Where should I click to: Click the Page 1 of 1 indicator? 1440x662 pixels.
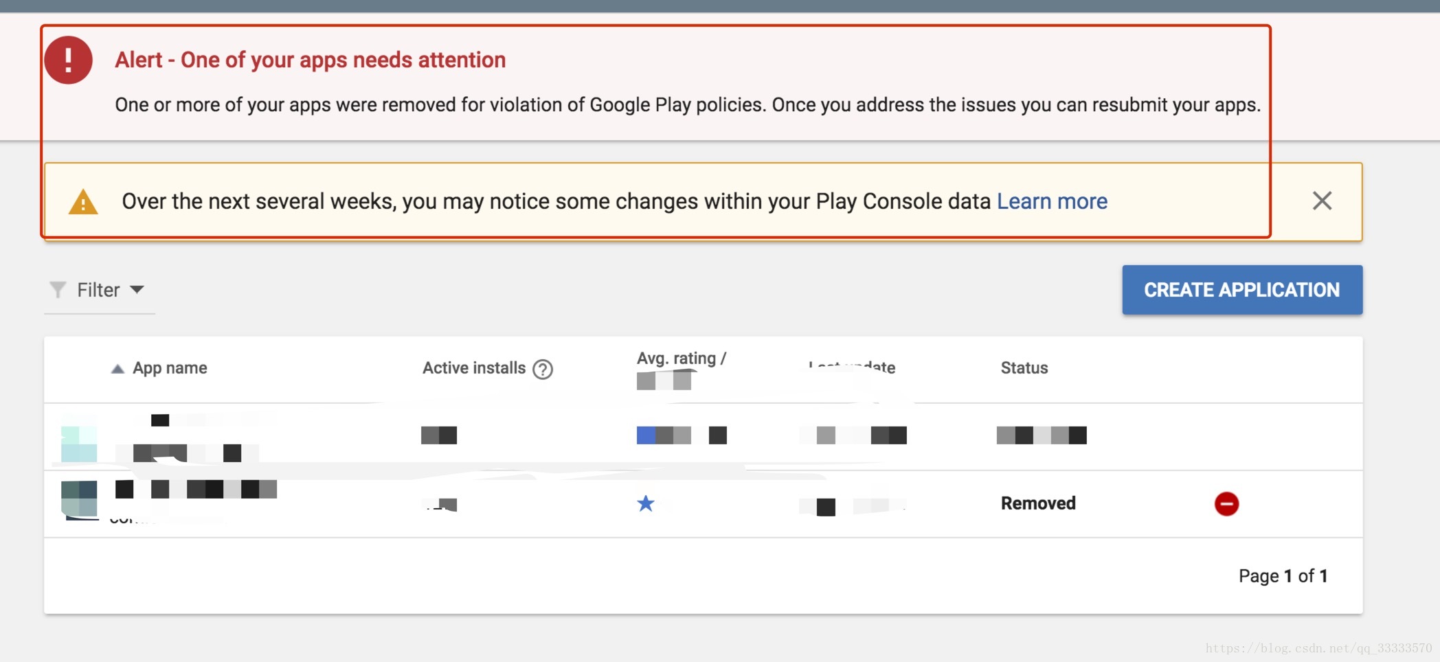tap(1283, 576)
